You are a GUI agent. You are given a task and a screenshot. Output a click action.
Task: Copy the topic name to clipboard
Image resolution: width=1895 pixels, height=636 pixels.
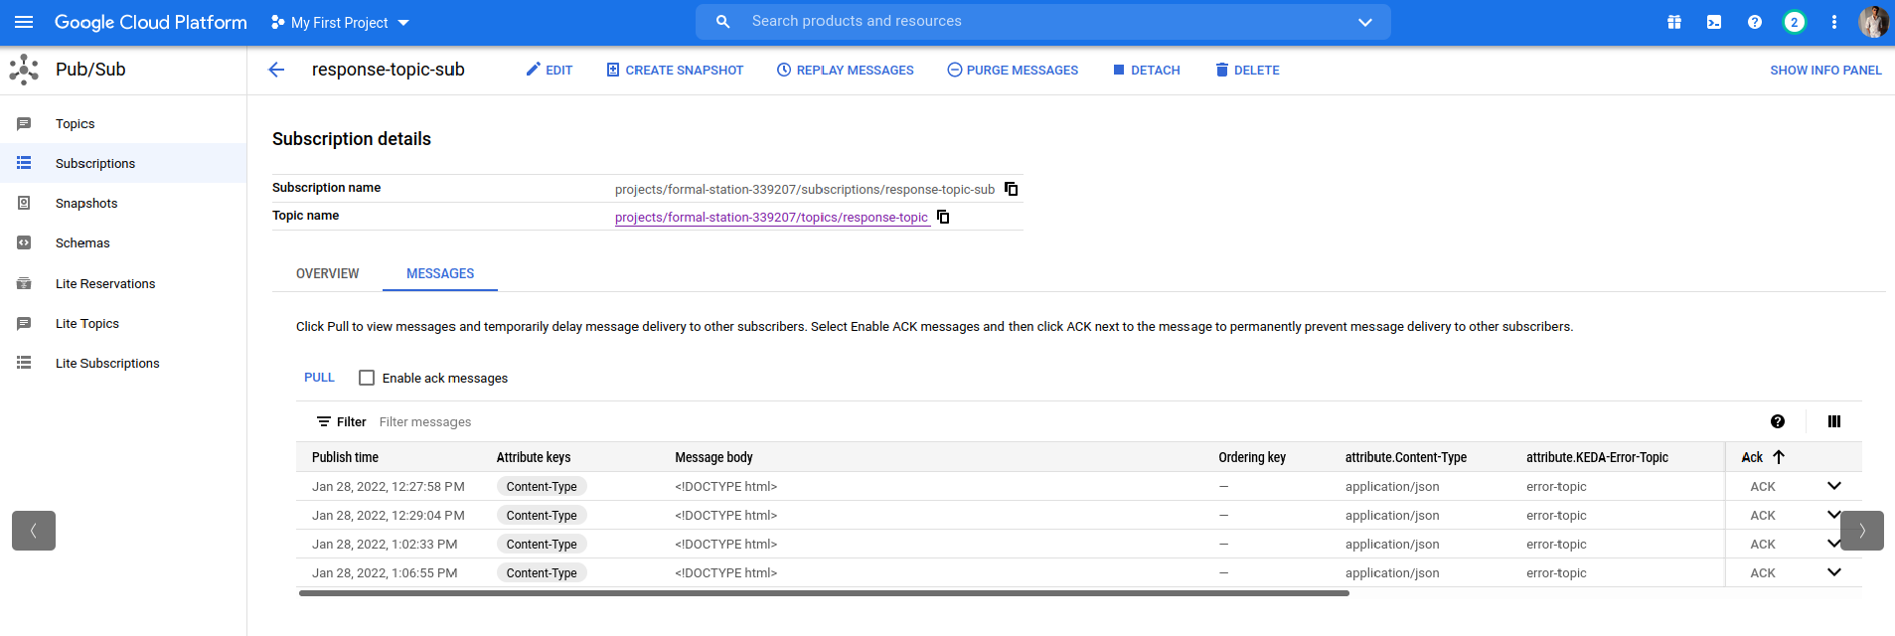coord(943,217)
